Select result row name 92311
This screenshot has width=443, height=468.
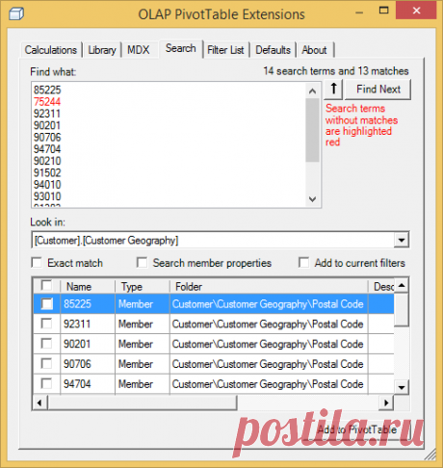(x=77, y=324)
